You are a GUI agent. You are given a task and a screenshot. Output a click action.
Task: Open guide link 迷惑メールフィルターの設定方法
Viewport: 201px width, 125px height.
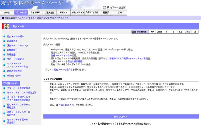tap(19, 113)
